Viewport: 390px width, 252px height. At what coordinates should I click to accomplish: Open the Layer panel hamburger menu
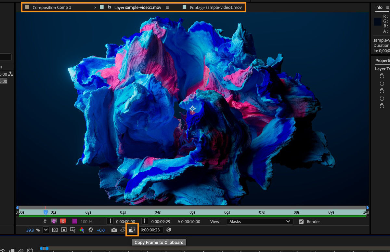pos(167,7)
